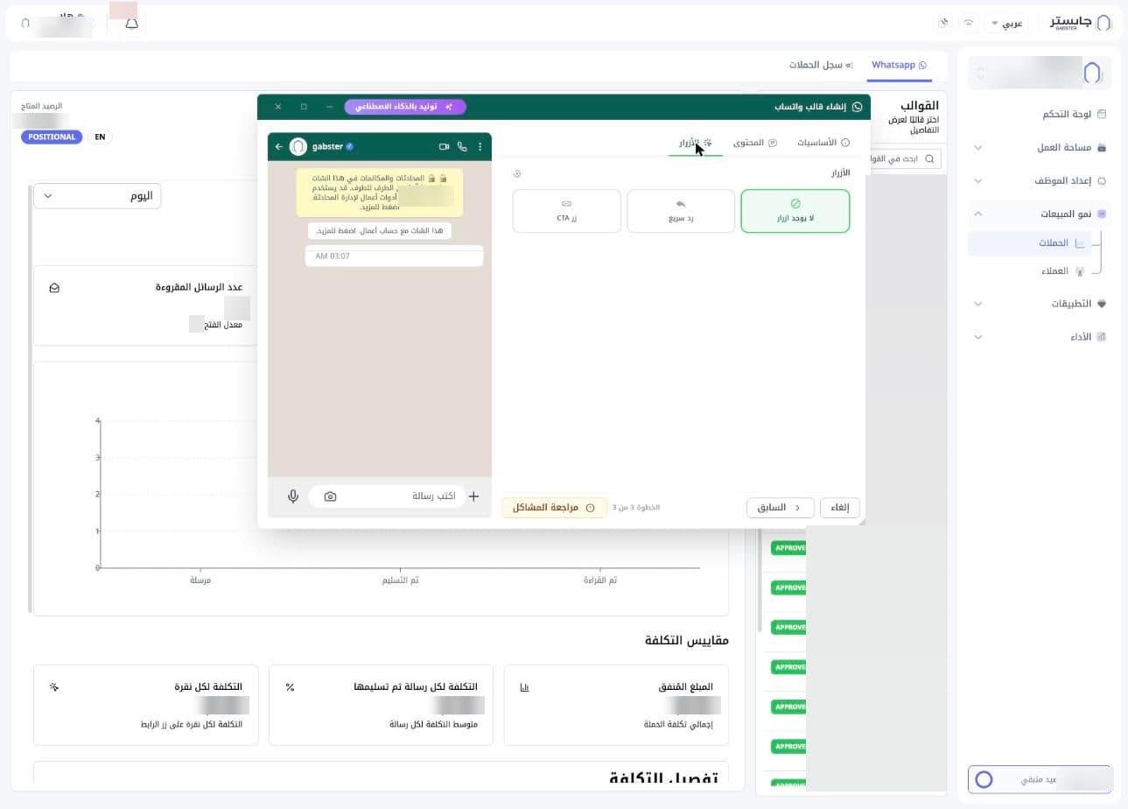This screenshot has height=809, width=1128.
Task: Click the WhatsApp icon in dialog title
Action: tap(857, 107)
